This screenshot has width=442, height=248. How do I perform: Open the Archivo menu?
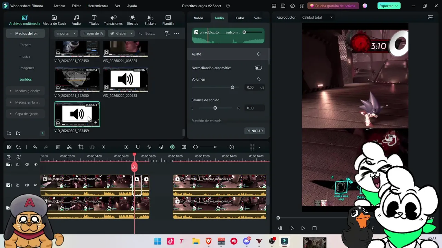point(59,6)
